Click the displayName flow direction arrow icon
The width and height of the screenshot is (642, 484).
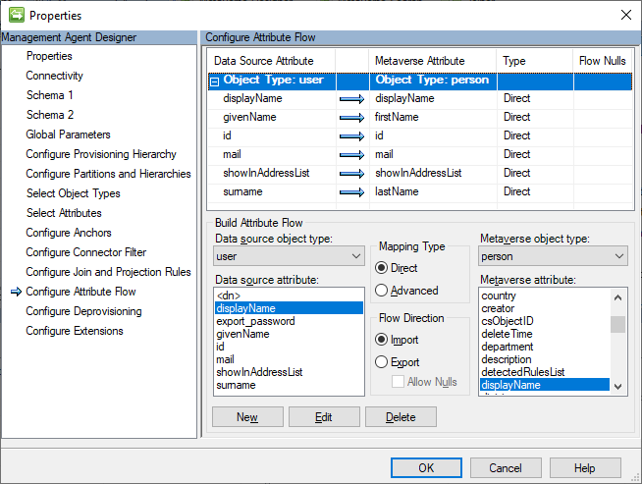pos(351,99)
